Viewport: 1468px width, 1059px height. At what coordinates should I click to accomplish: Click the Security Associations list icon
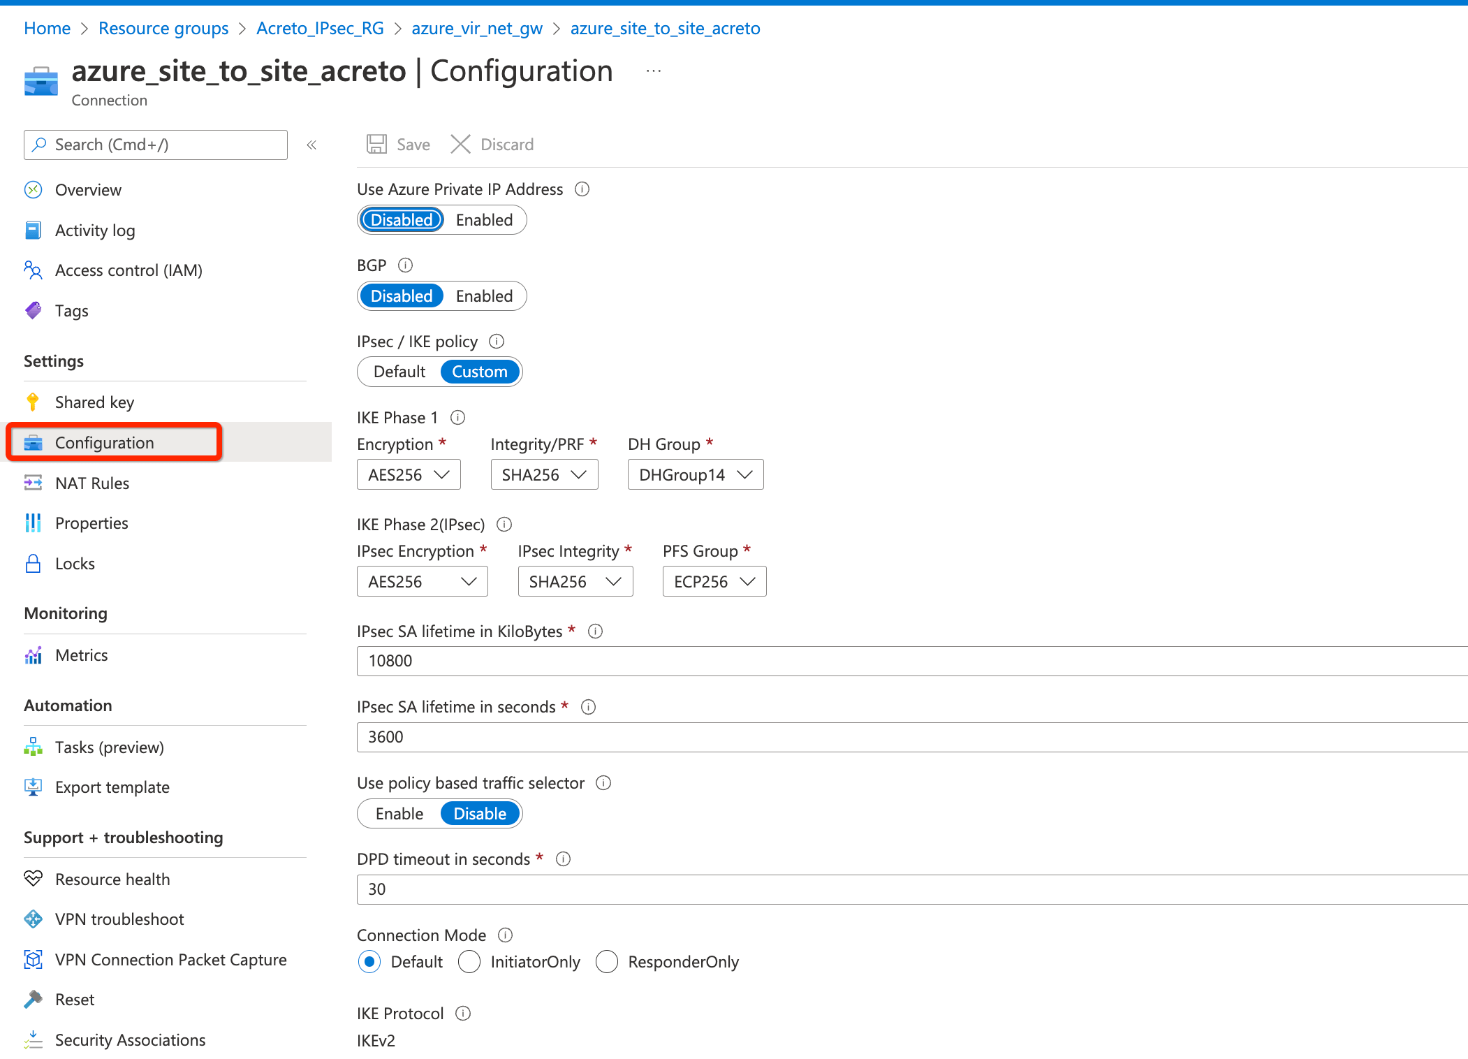[33, 1040]
